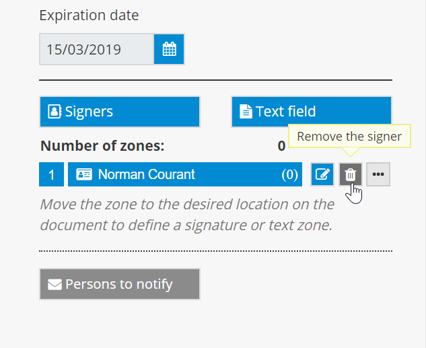Open the calendar date picker
426x348 pixels.
(169, 49)
